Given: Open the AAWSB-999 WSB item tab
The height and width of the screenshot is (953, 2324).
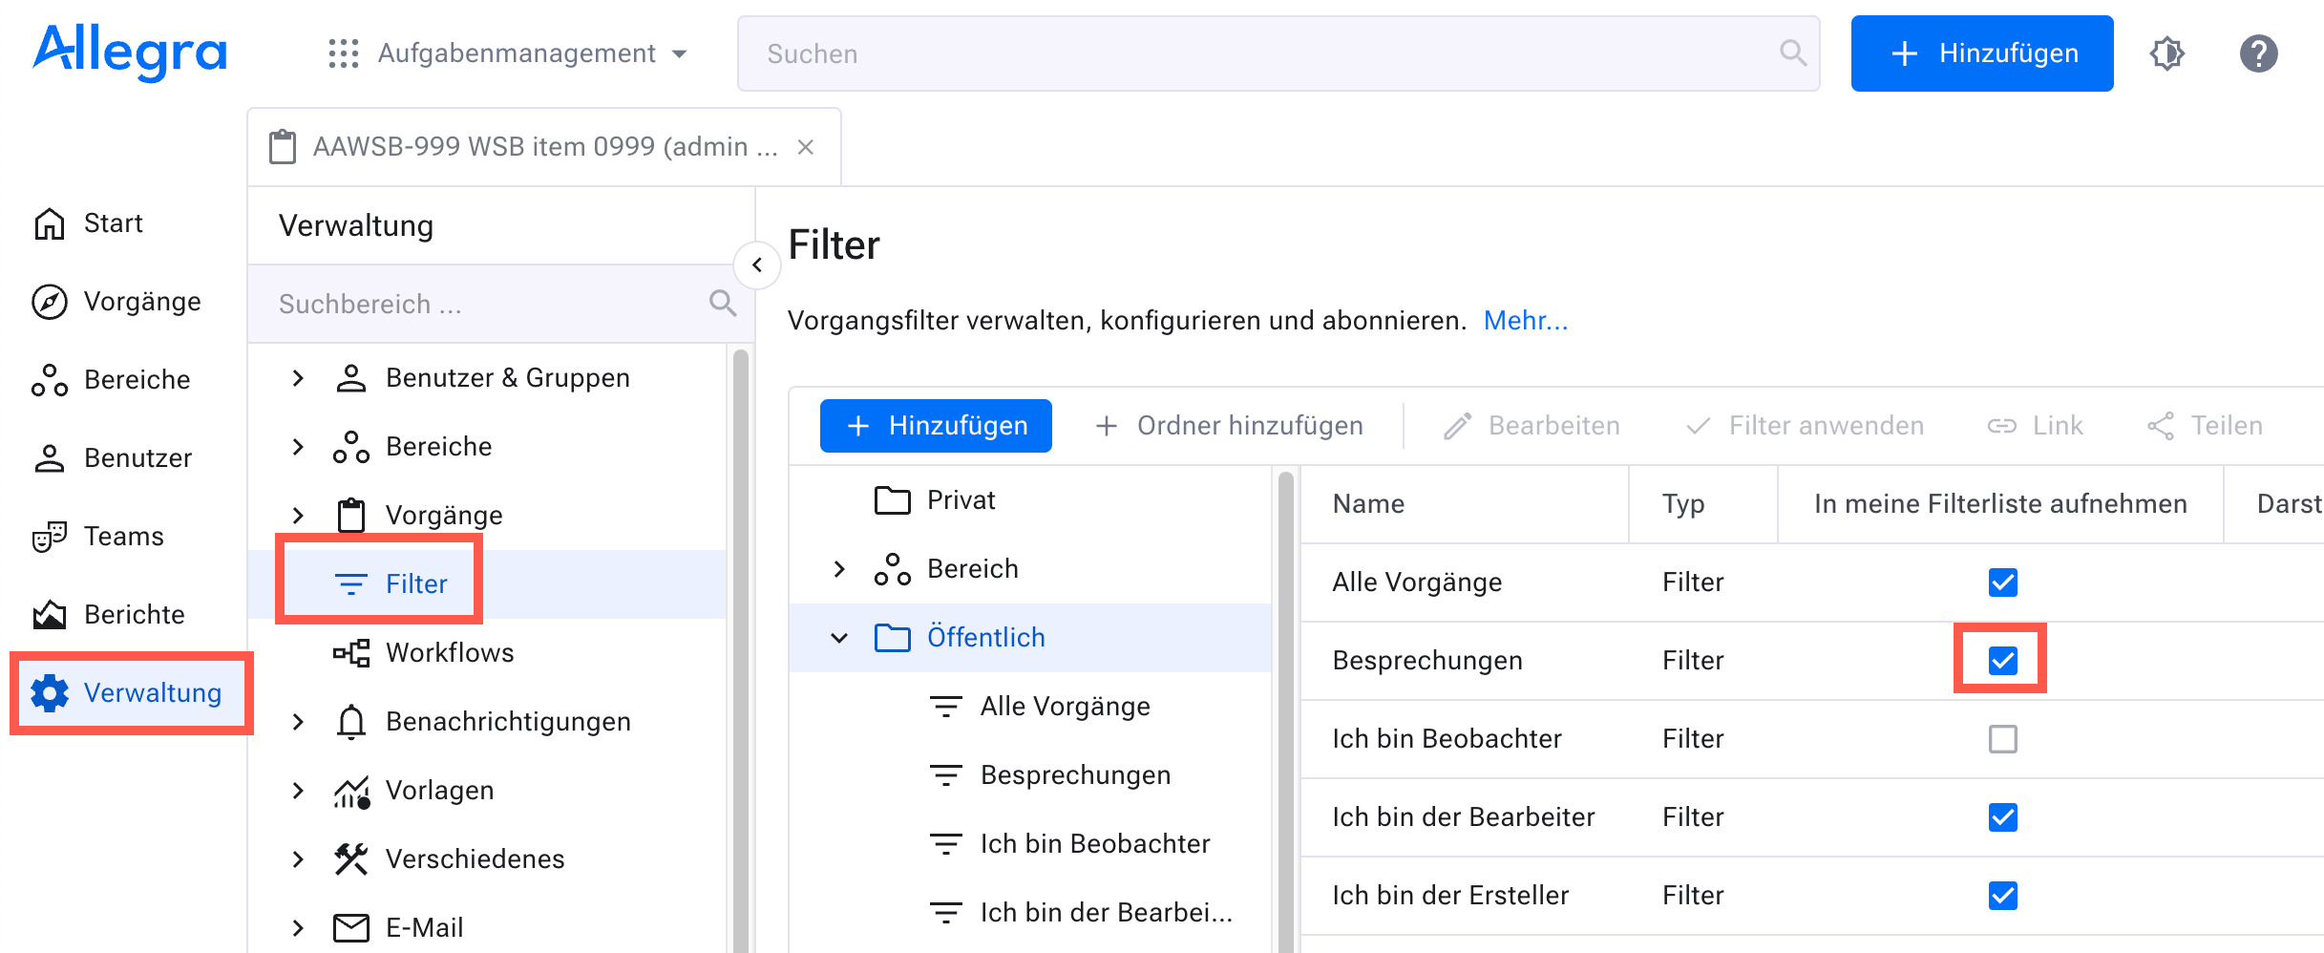Looking at the screenshot, I should click(543, 147).
